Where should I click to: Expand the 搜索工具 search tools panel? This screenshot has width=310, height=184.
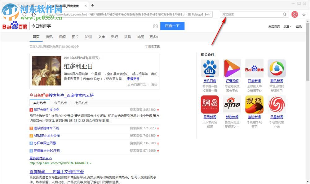[152, 47]
